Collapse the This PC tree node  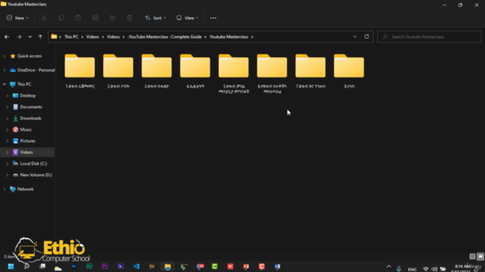point(5,84)
